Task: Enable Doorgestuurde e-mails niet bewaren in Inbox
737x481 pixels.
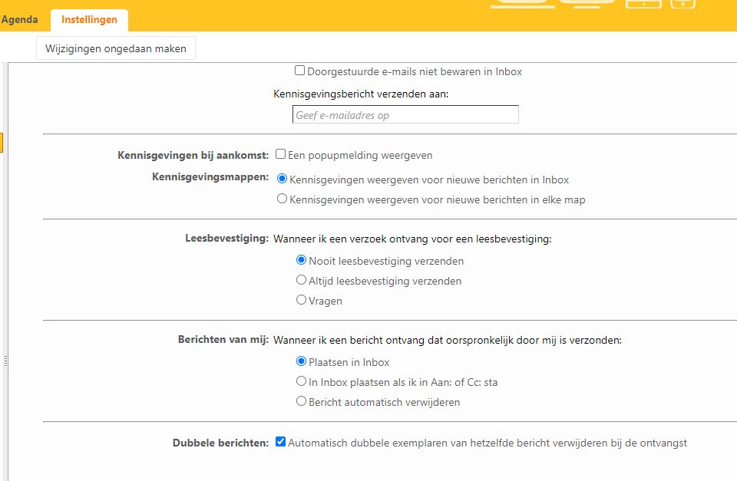Action: (299, 71)
